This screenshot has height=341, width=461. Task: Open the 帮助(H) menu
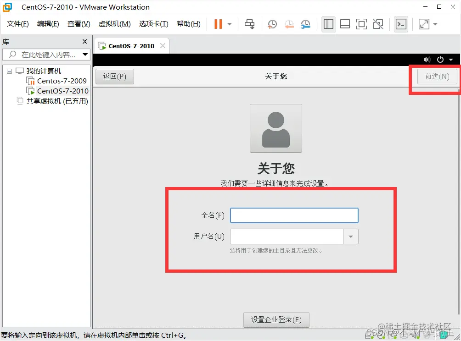coord(188,24)
